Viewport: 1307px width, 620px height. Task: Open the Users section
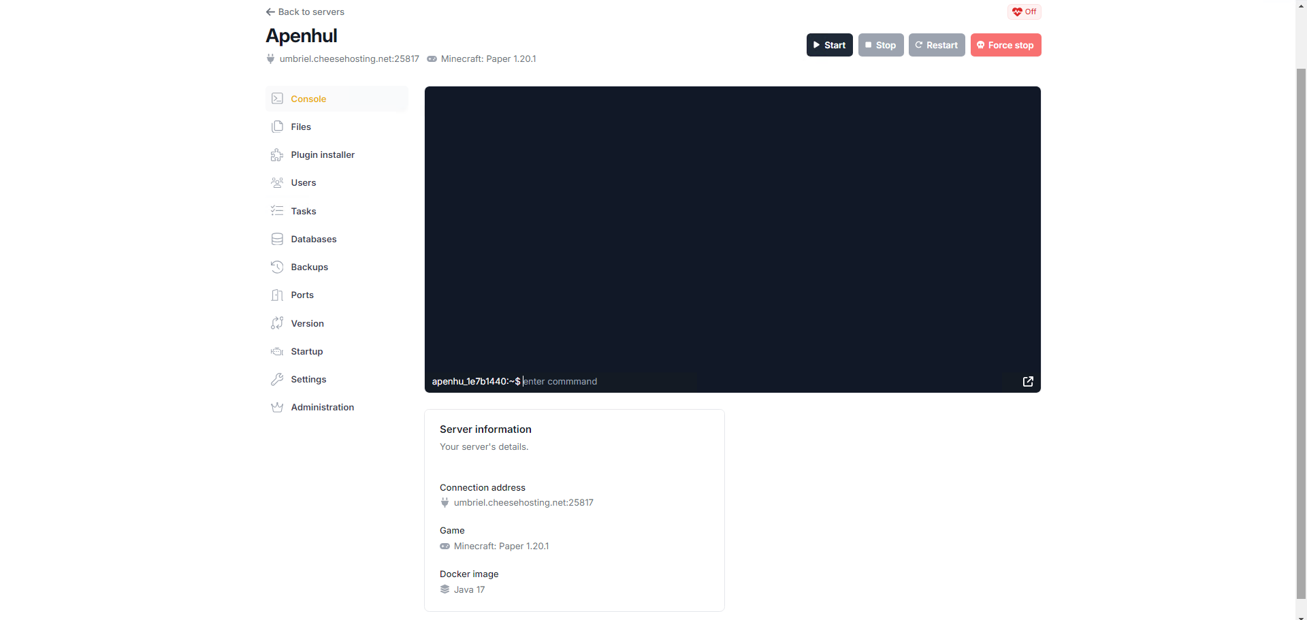click(303, 183)
